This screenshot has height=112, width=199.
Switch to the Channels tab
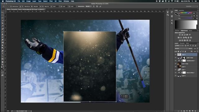point(182,43)
